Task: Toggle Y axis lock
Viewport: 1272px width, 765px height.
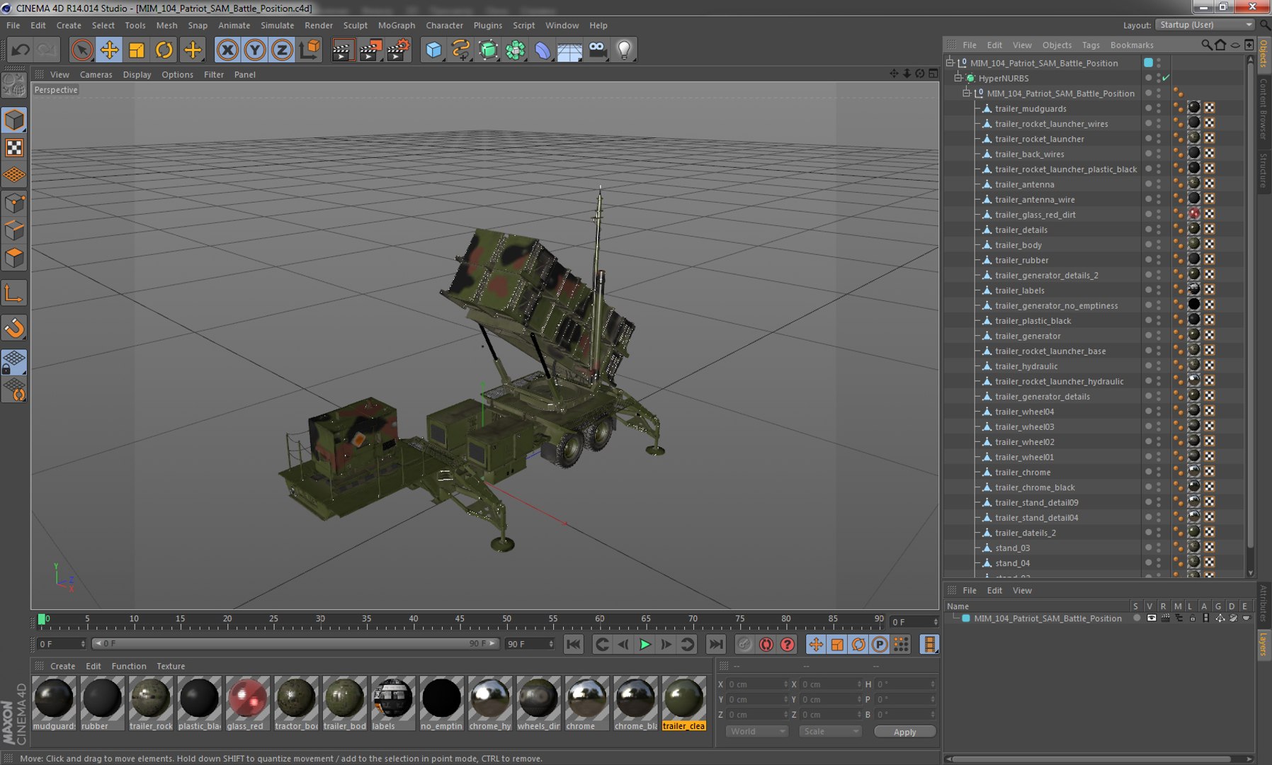Action: 254,50
